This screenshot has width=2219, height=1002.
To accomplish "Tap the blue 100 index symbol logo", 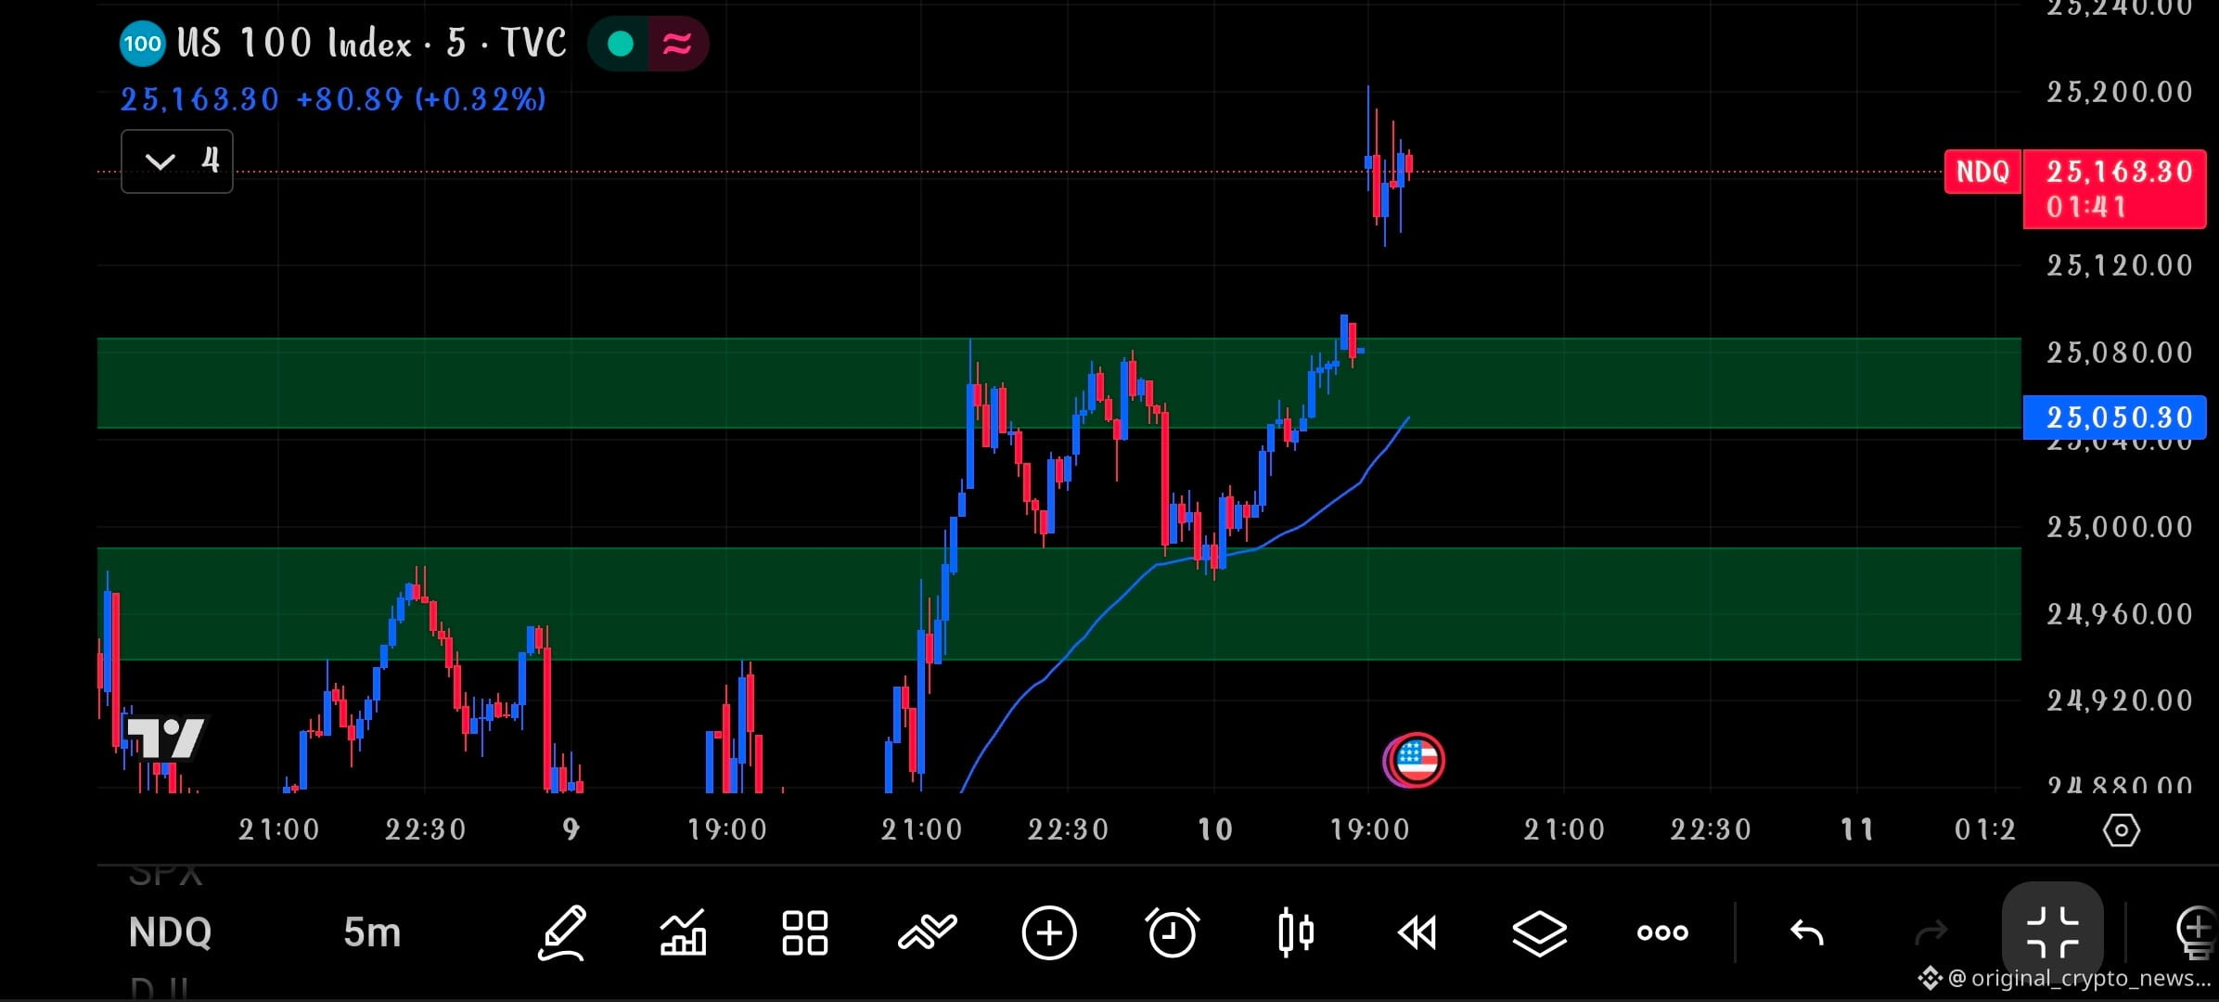I will pos(142,44).
